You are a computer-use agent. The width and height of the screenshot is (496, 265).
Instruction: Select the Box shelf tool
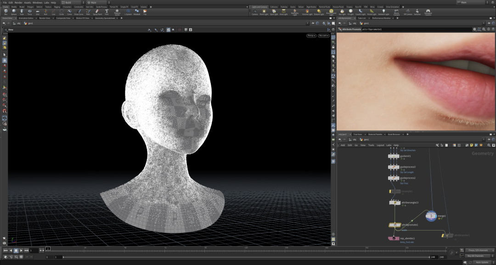tap(6, 12)
